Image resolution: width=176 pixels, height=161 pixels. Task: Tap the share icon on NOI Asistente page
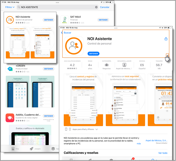(166, 39)
